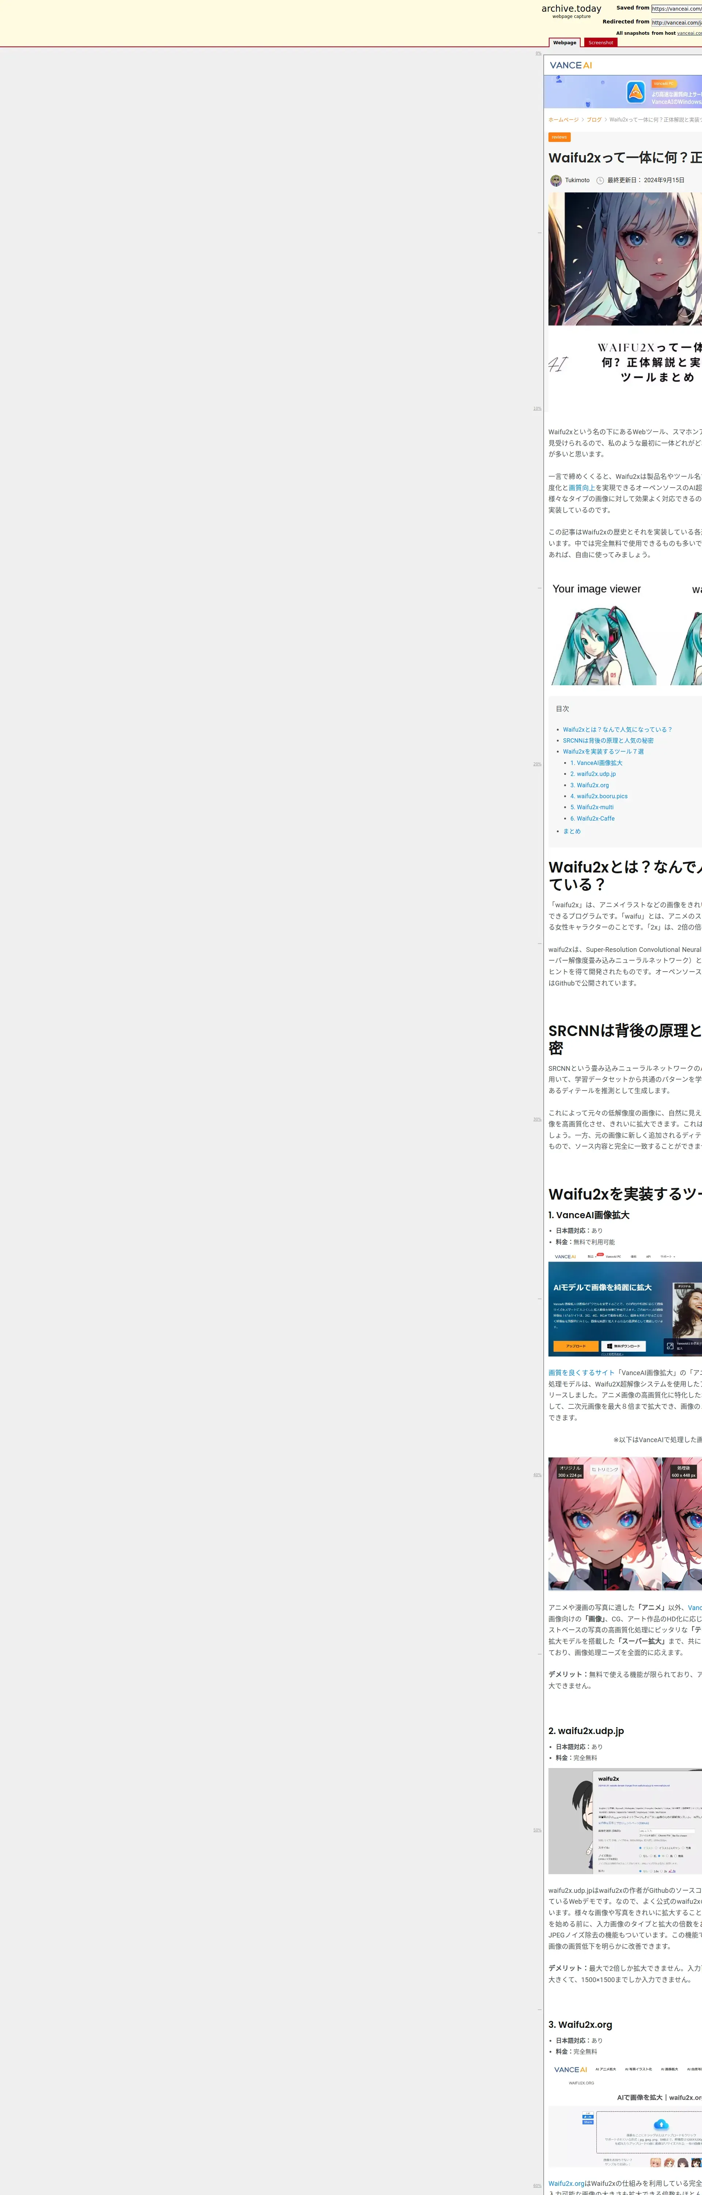Click the heading 2. waifu2x.udp.jp
The height and width of the screenshot is (2195, 702).
click(x=586, y=1731)
